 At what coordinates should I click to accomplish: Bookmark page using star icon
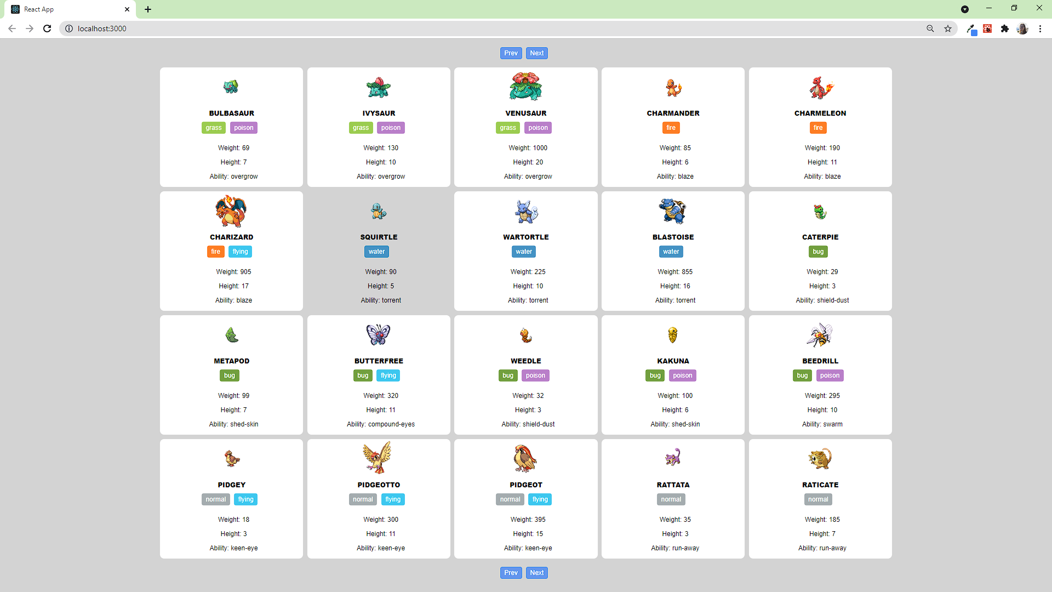click(948, 29)
